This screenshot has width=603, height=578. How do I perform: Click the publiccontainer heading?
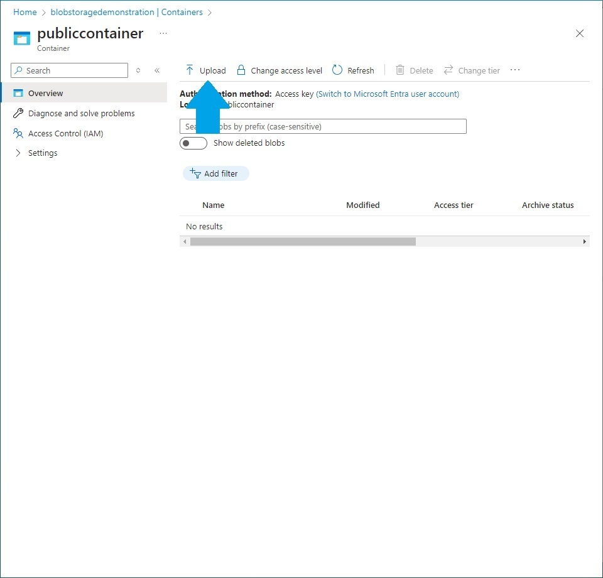click(x=90, y=33)
